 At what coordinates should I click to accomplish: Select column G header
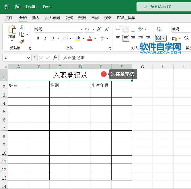point(143,67)
